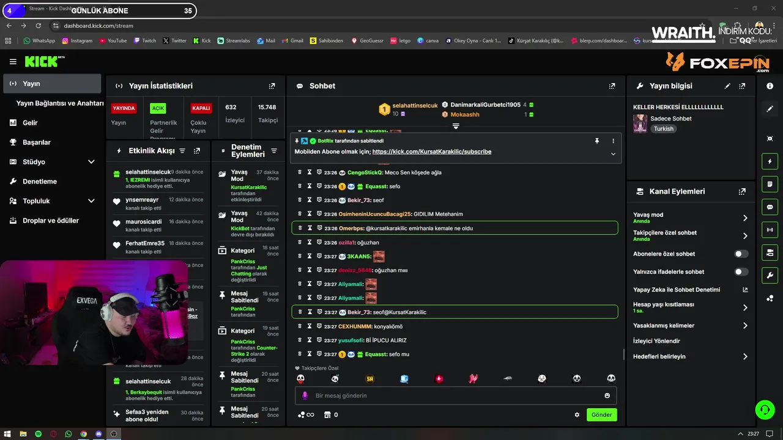Click the Bir mesaj gönderin input field
Viewport: 783px width, 440px height.
click(x=456, y=395)
